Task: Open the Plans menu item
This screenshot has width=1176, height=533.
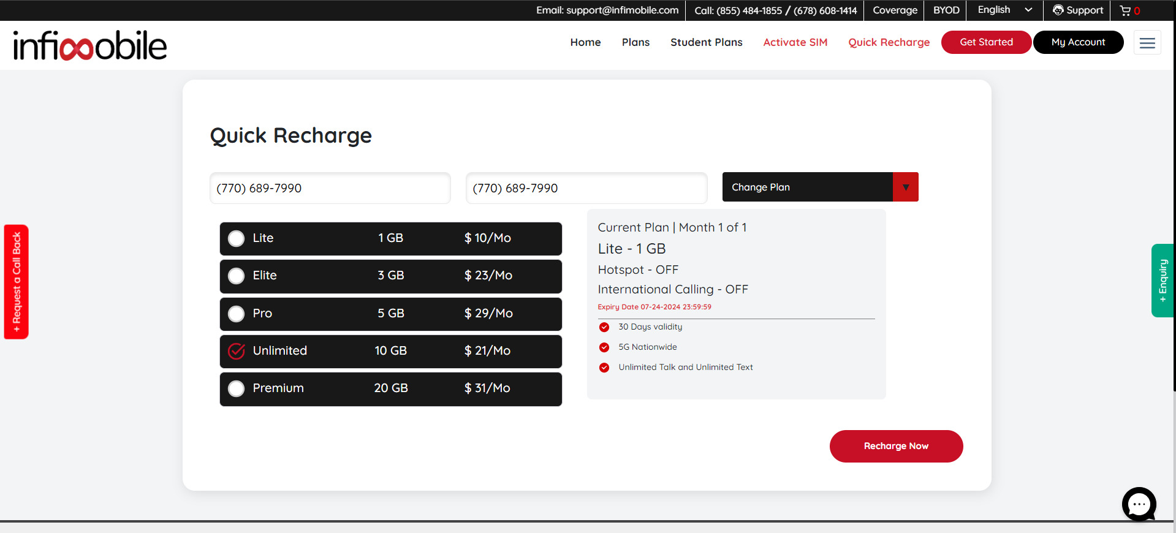Action: point(635,42)
